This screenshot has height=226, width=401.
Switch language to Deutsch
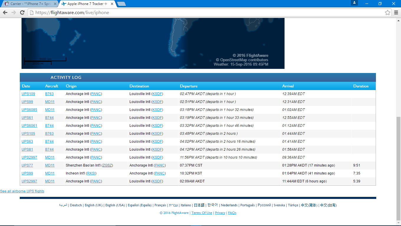76,205
